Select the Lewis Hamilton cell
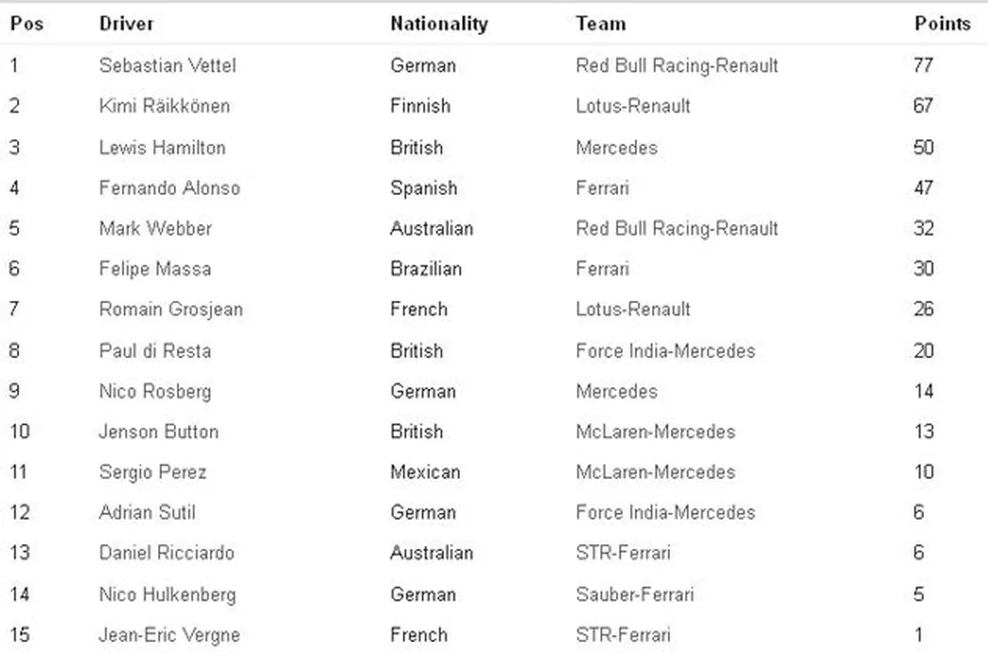Image resolution: width=988 pixels, height=659 pixels. 162,148
